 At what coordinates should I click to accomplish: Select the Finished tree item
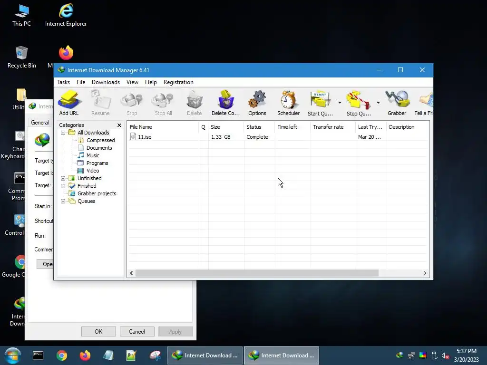click(x=87, y=186)
